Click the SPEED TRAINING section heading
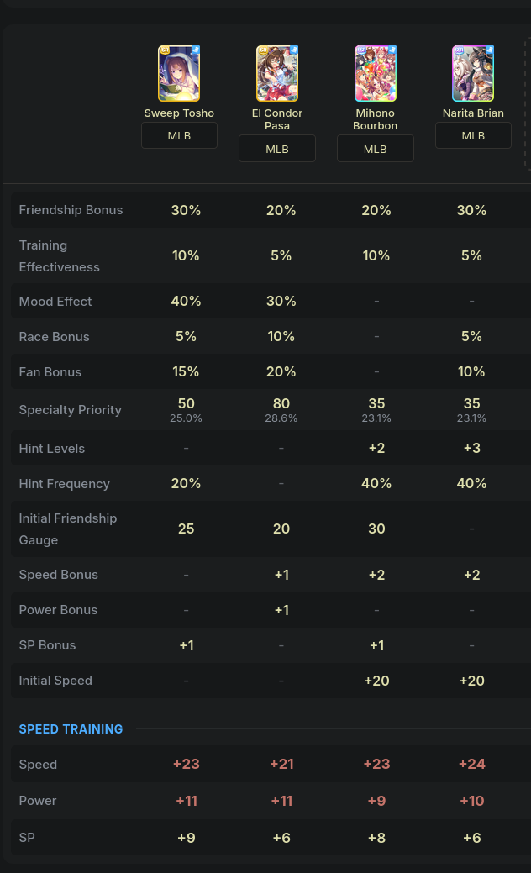The image size is (531, 873). point(71,728)
